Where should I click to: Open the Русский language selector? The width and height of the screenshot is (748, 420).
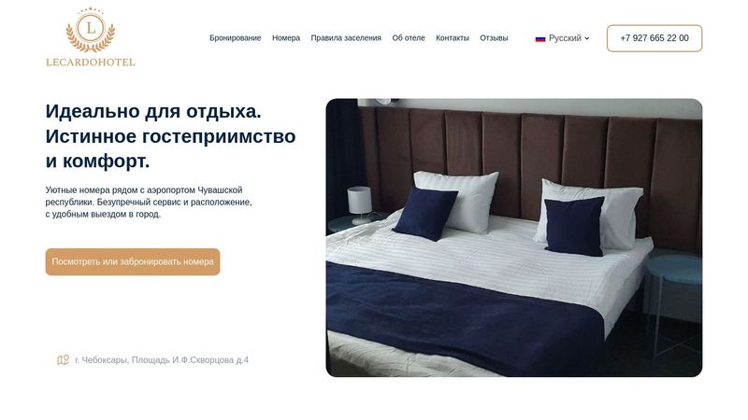point(563,38)
